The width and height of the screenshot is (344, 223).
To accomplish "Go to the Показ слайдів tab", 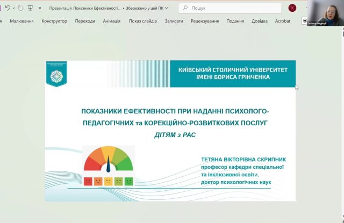I will coord(143,21).
